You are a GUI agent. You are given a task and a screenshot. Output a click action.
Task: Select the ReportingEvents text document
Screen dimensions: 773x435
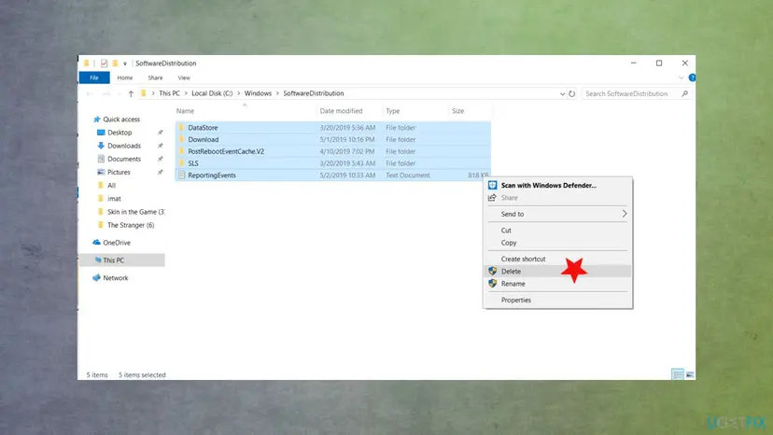pos(332,175)
